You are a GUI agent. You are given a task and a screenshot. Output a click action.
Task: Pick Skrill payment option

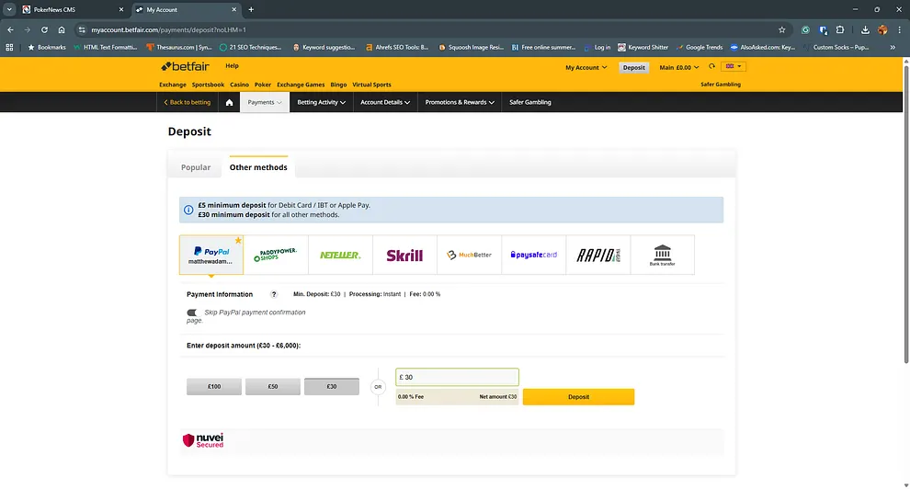[x=404, y=255]
